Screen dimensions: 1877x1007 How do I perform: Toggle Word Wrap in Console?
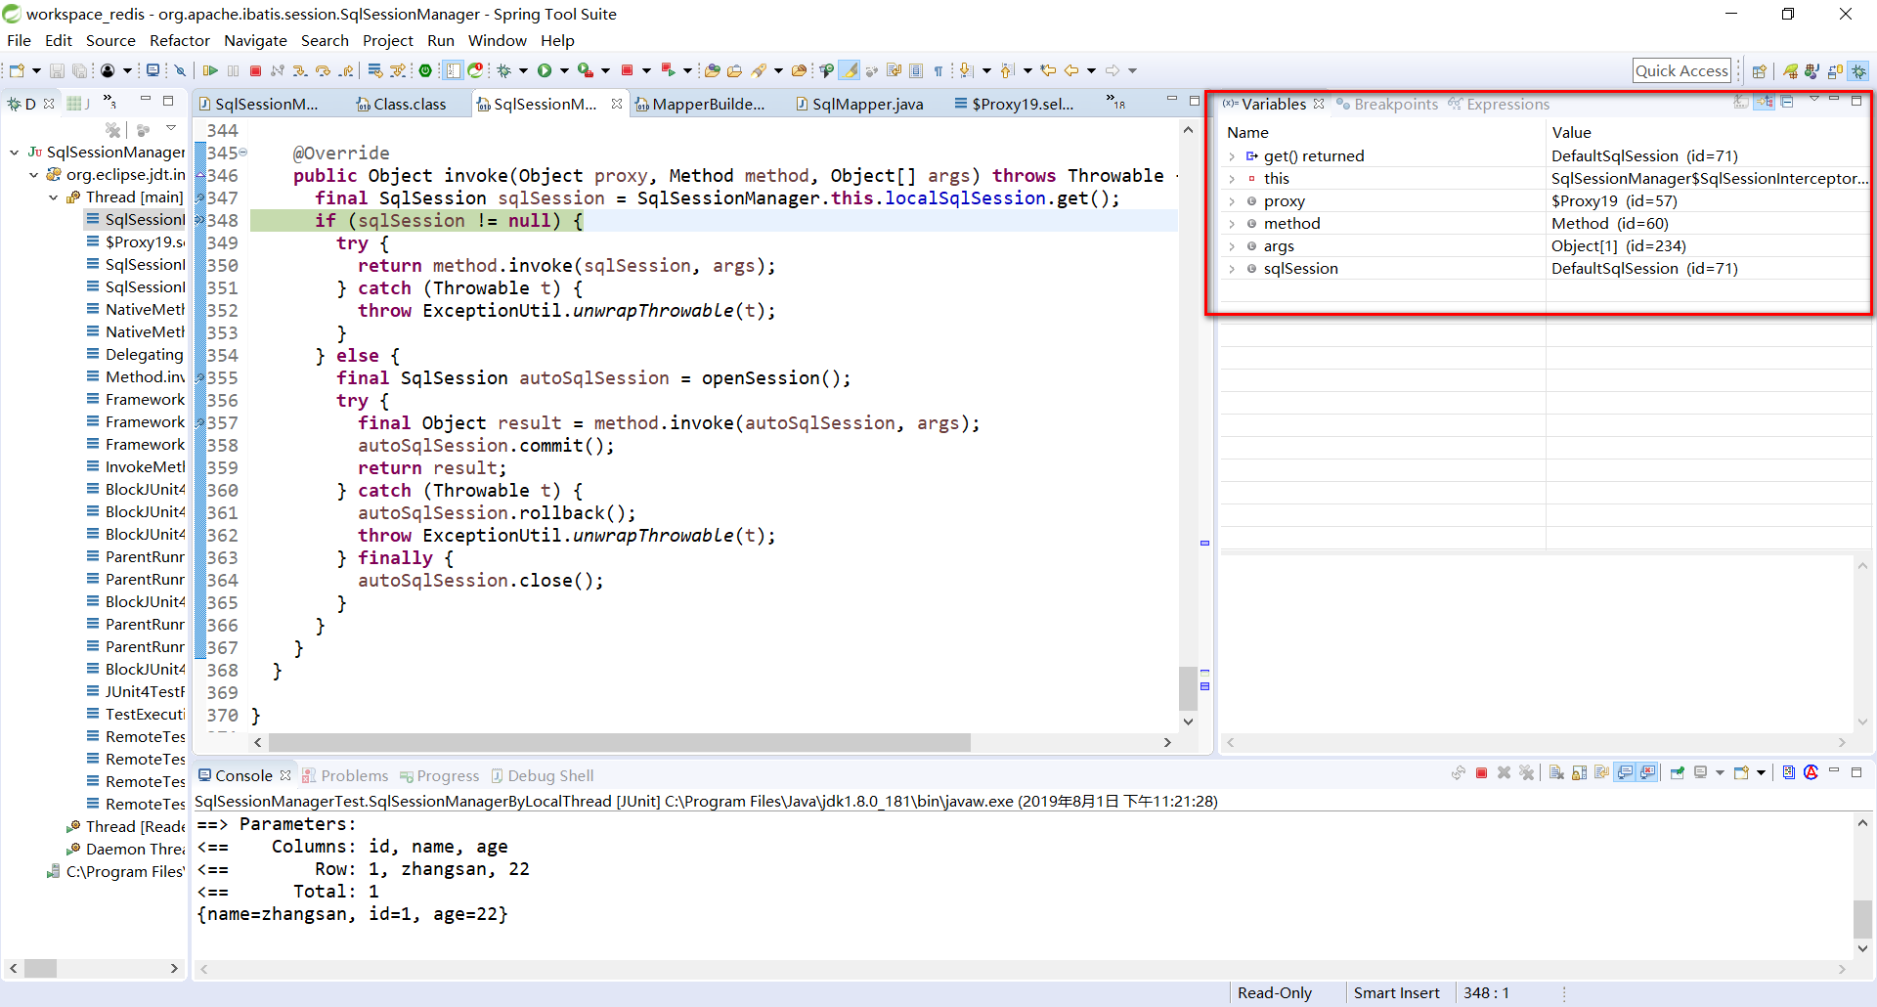(x=1601, y=773)
